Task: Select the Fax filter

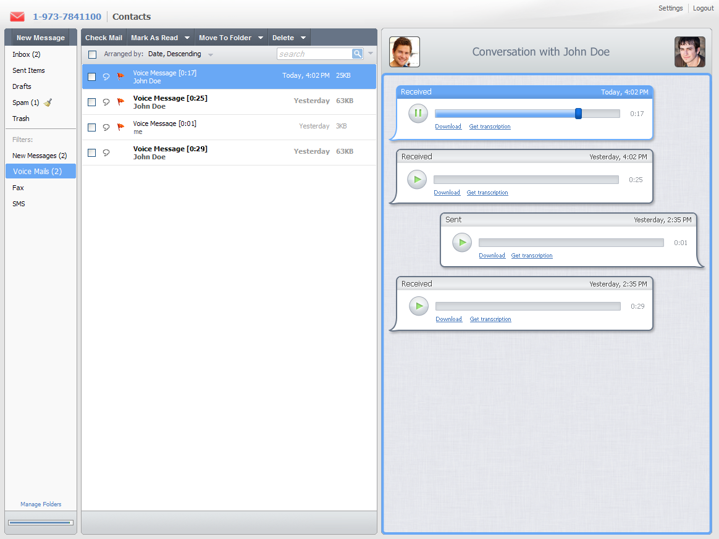Action: point(18,188)
